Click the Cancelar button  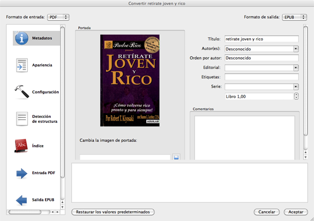pyautogui.click(x=267, y=212)
